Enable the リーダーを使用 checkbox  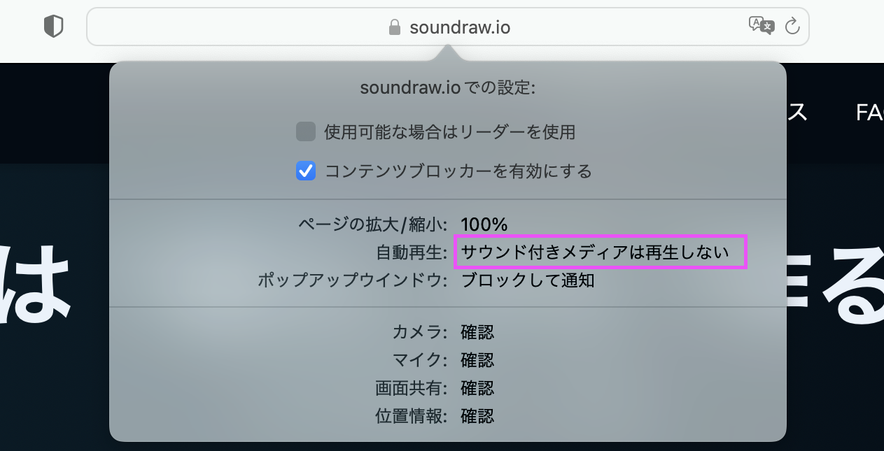click(x=306, y=131)
